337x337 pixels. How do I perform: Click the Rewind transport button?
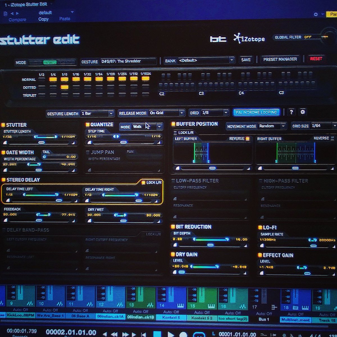[115, 334]
